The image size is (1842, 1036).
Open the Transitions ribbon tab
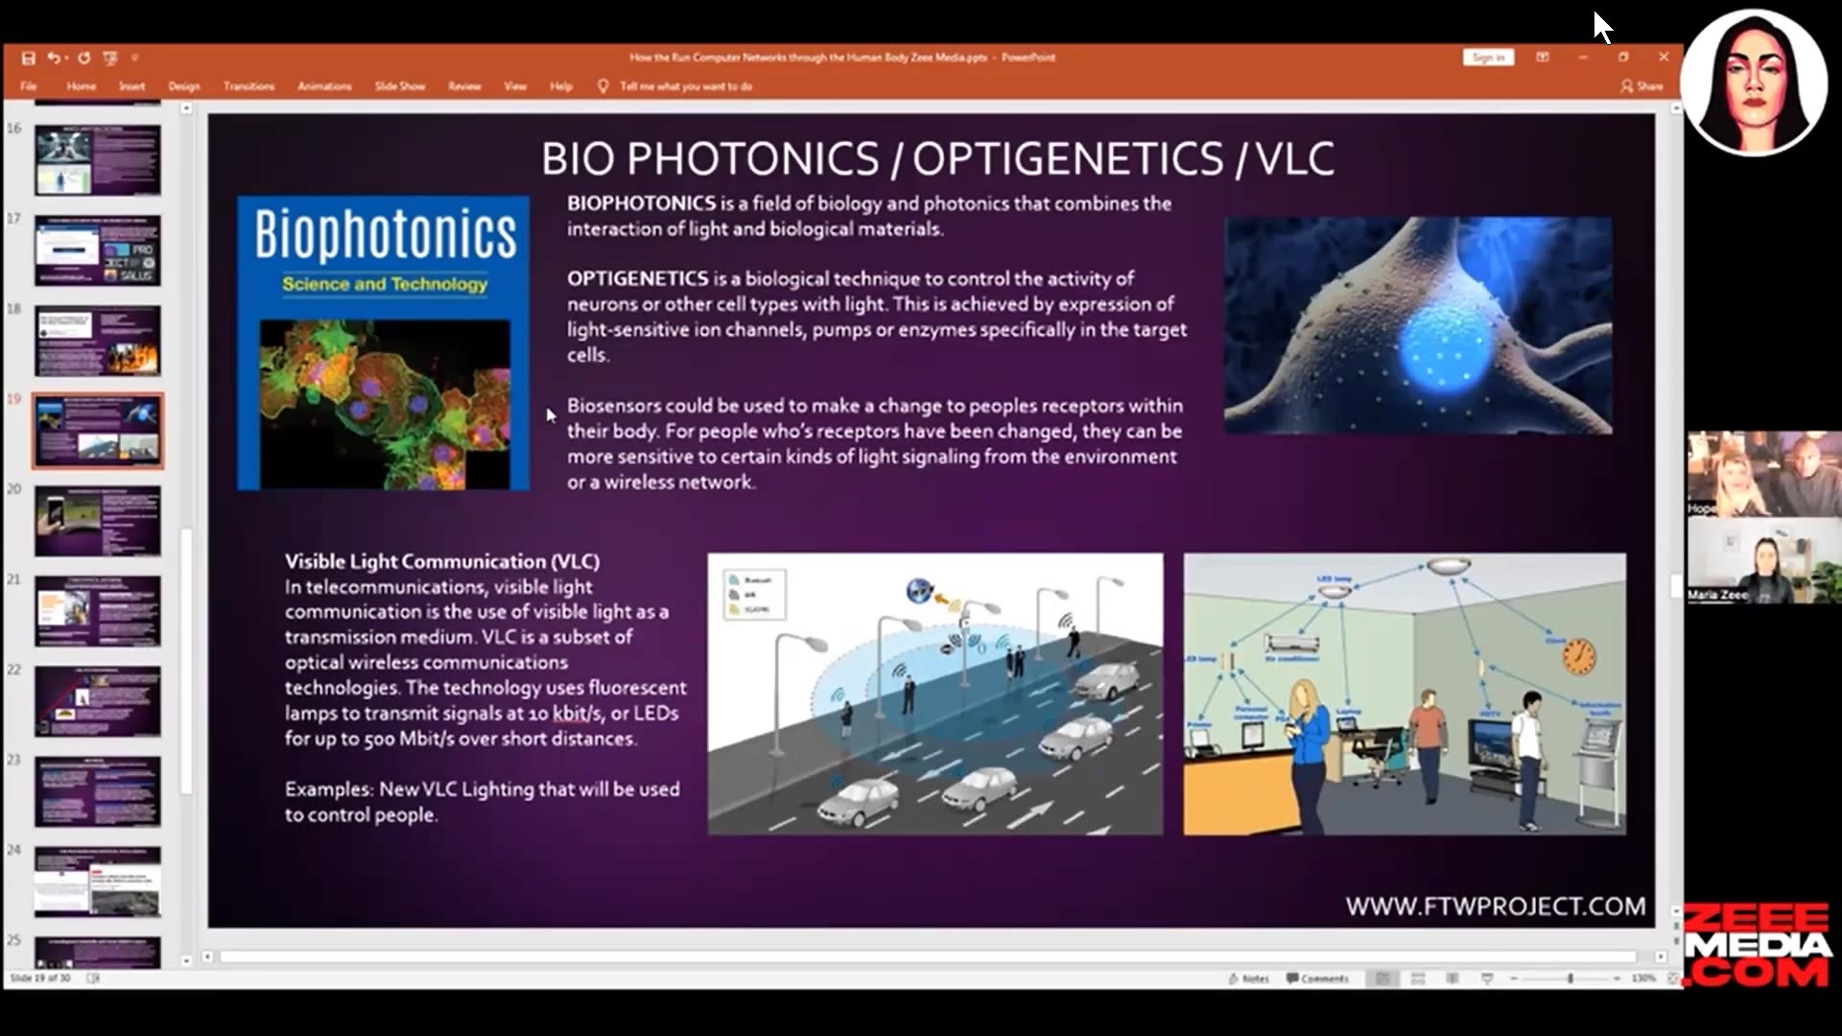248,86
